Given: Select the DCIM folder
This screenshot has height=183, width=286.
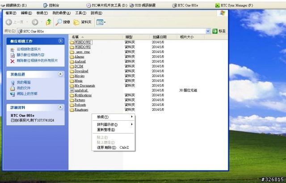Looking at the screenshot, I should [79, 66].
